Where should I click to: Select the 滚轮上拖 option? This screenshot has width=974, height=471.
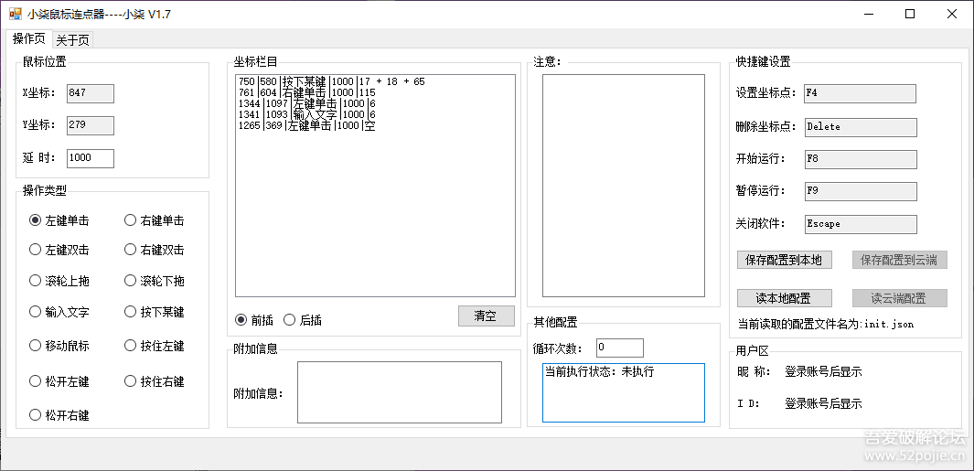click(59, 281)
